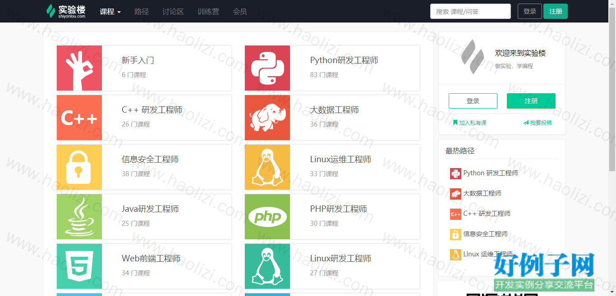
Task: Click green 注册 button in welcome panel
Action: (x=531, y=101)
